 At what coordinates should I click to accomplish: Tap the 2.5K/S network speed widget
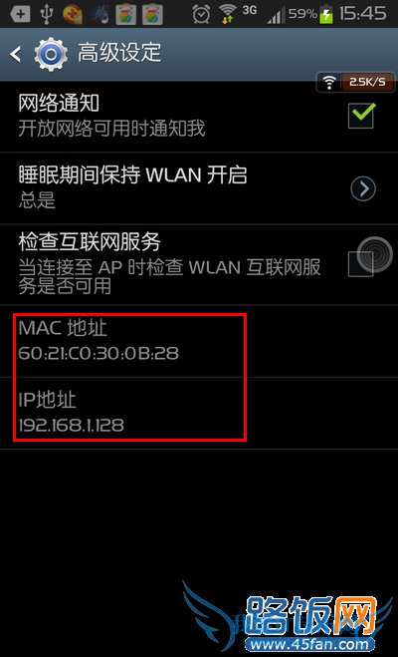click(x=356, y=82)
